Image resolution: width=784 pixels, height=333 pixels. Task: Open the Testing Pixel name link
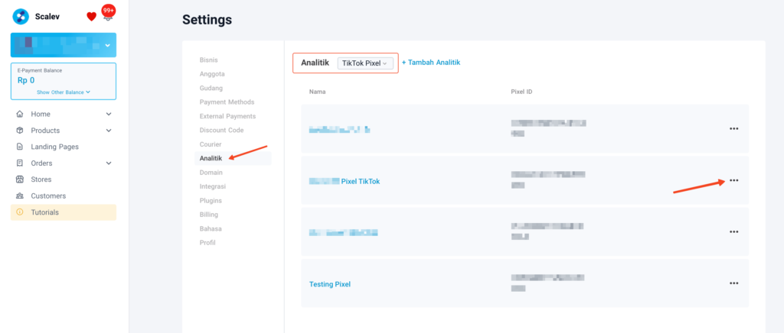(330, 284)
